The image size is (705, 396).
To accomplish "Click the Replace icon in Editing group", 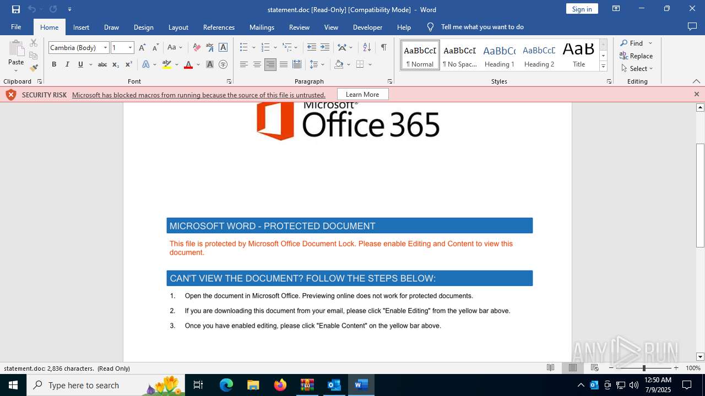I will pos(624,56).
